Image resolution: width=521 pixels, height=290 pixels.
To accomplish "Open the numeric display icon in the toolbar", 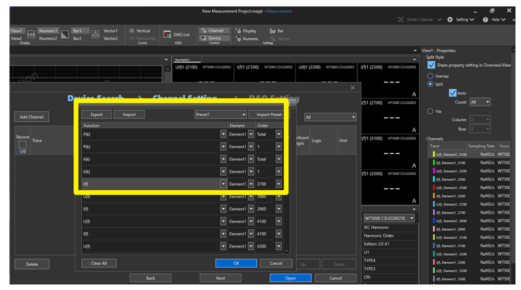I will coord(31,34).
